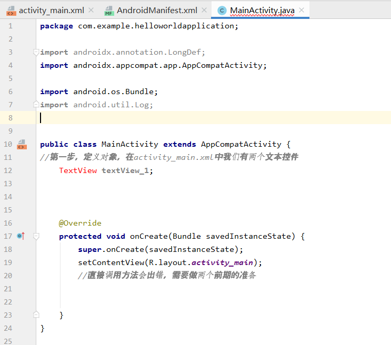This screenshot has width=391, height=345.
Task: Click the import fold end marker on line 7
Action: click(36, 104)
